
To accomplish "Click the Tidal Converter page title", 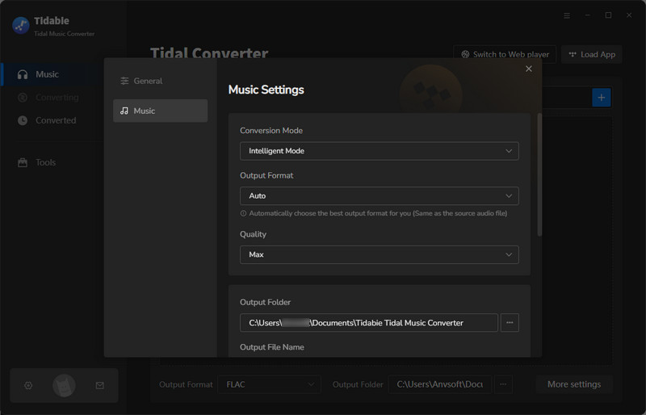I will coord(209,53).
